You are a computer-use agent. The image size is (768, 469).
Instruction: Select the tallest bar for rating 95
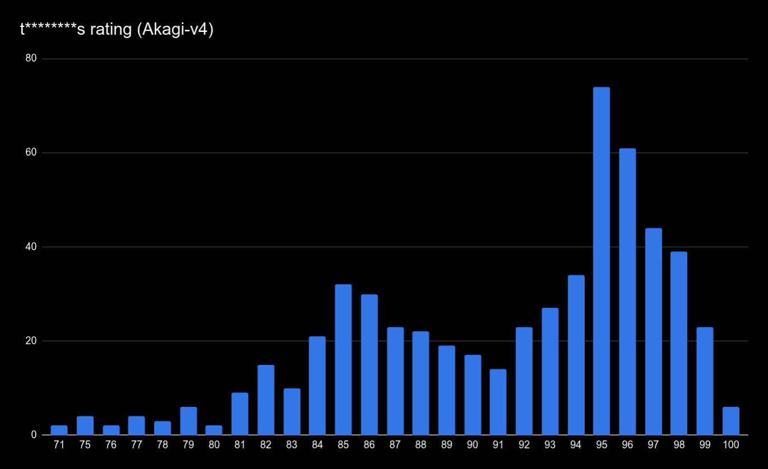pos(602,261)
